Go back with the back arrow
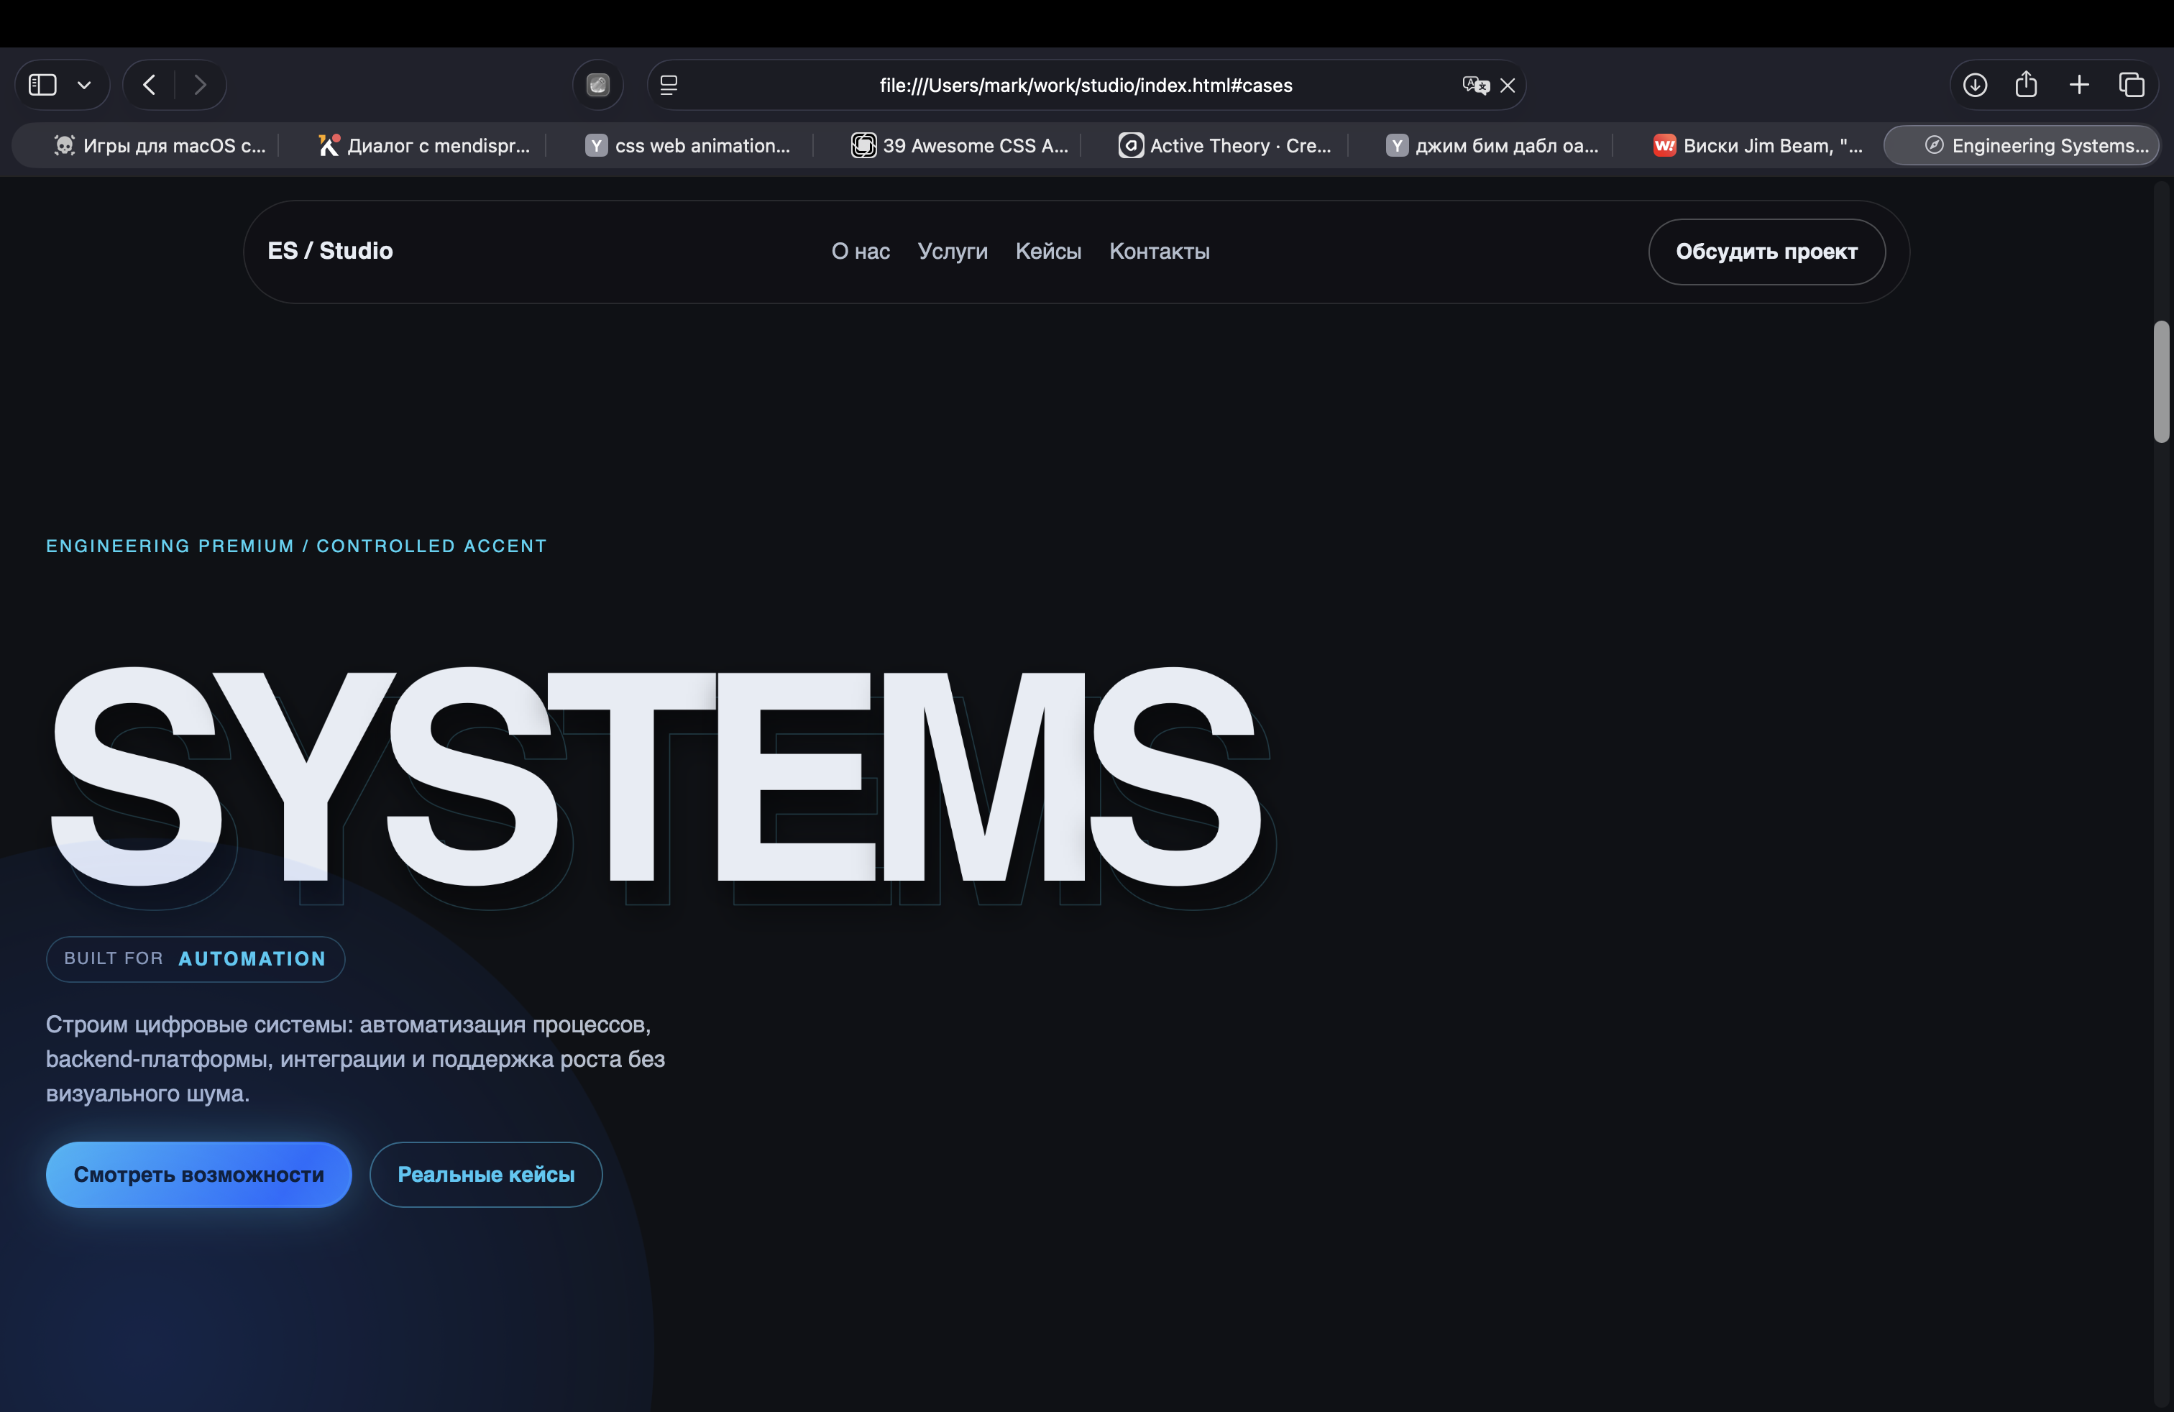This screenshot has width=2174, height=1412. point(149,85)
